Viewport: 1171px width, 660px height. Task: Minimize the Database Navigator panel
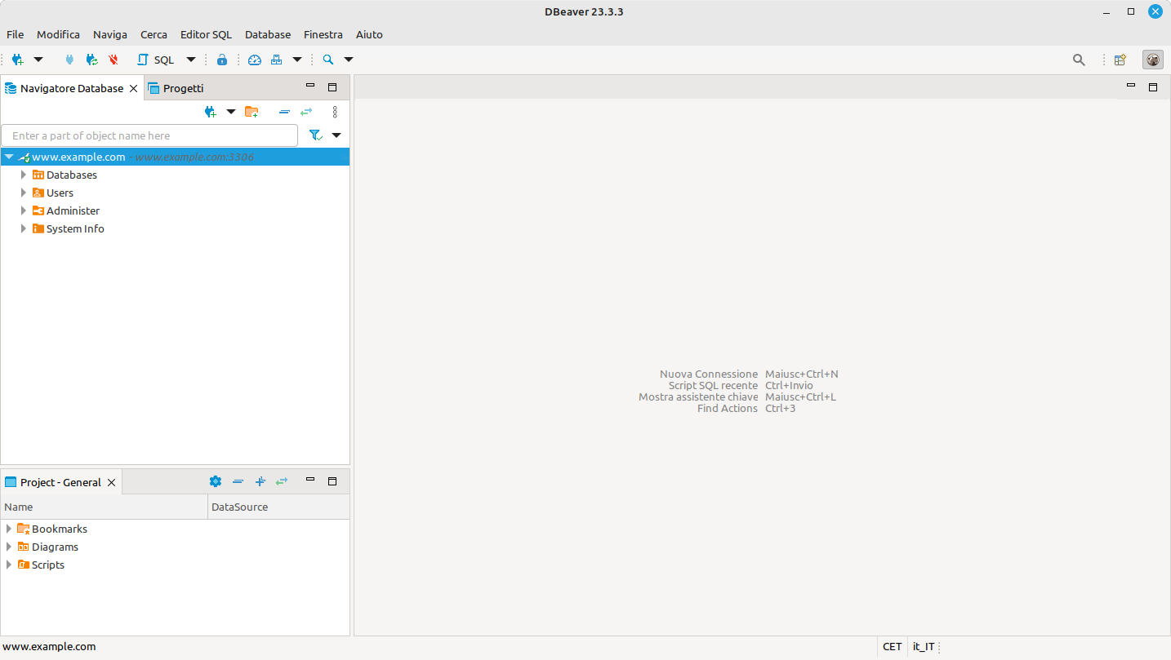(x=310, y=86)
